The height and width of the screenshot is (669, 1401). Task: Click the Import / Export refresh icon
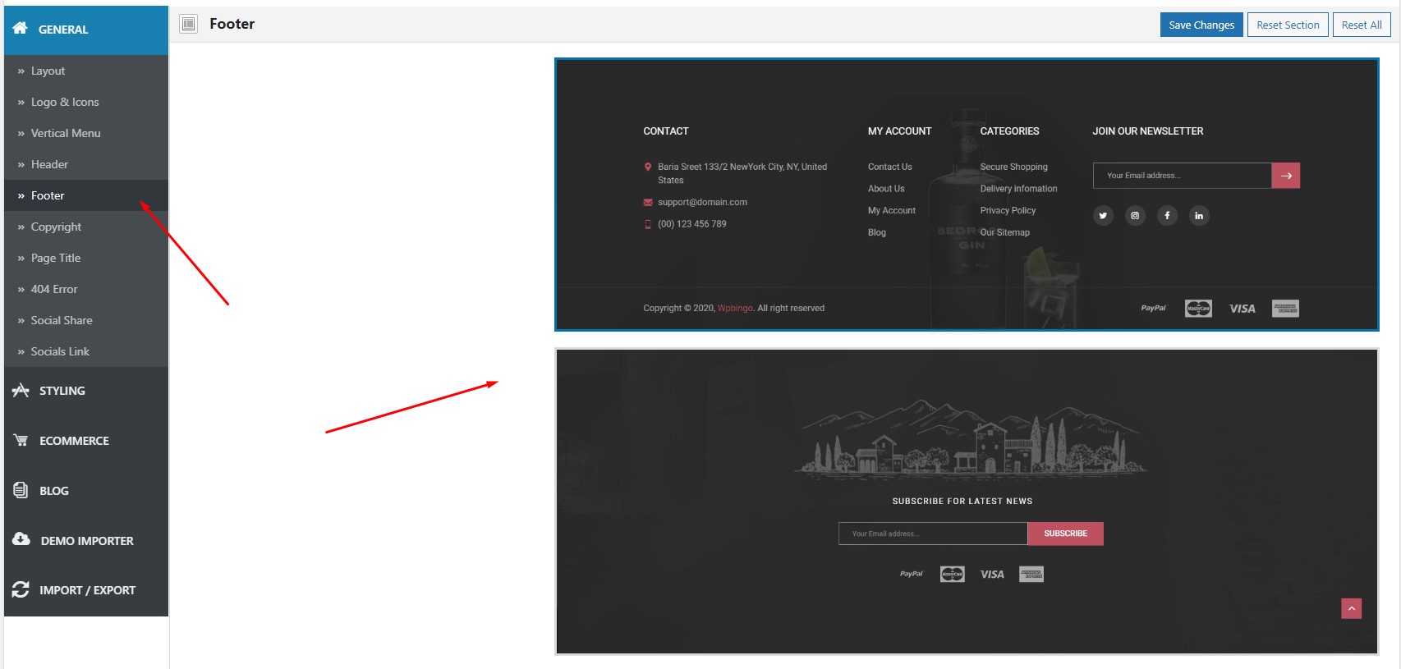(x=21, y=589)
